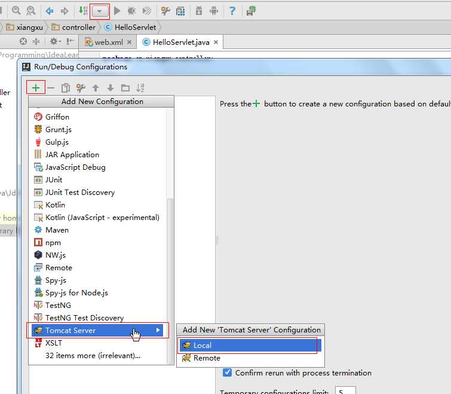Screen dimensions: 451x394
Task: Pick Maven from the configuration list
Action: point(98,230)
